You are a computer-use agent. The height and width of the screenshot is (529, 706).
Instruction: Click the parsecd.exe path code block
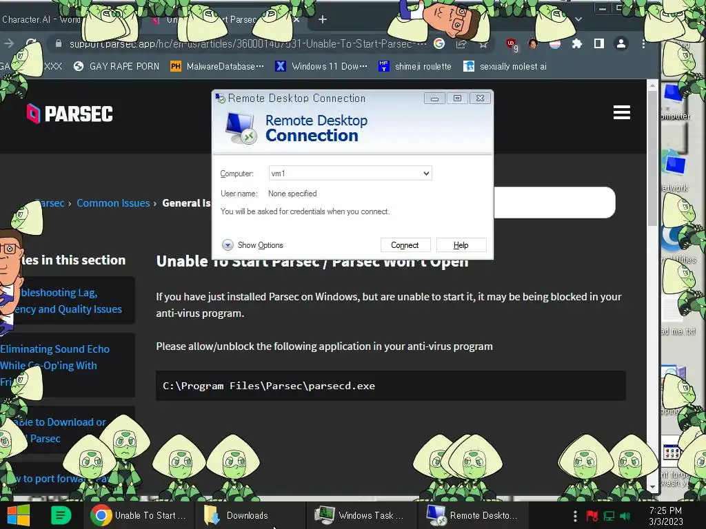pos(391,386)
